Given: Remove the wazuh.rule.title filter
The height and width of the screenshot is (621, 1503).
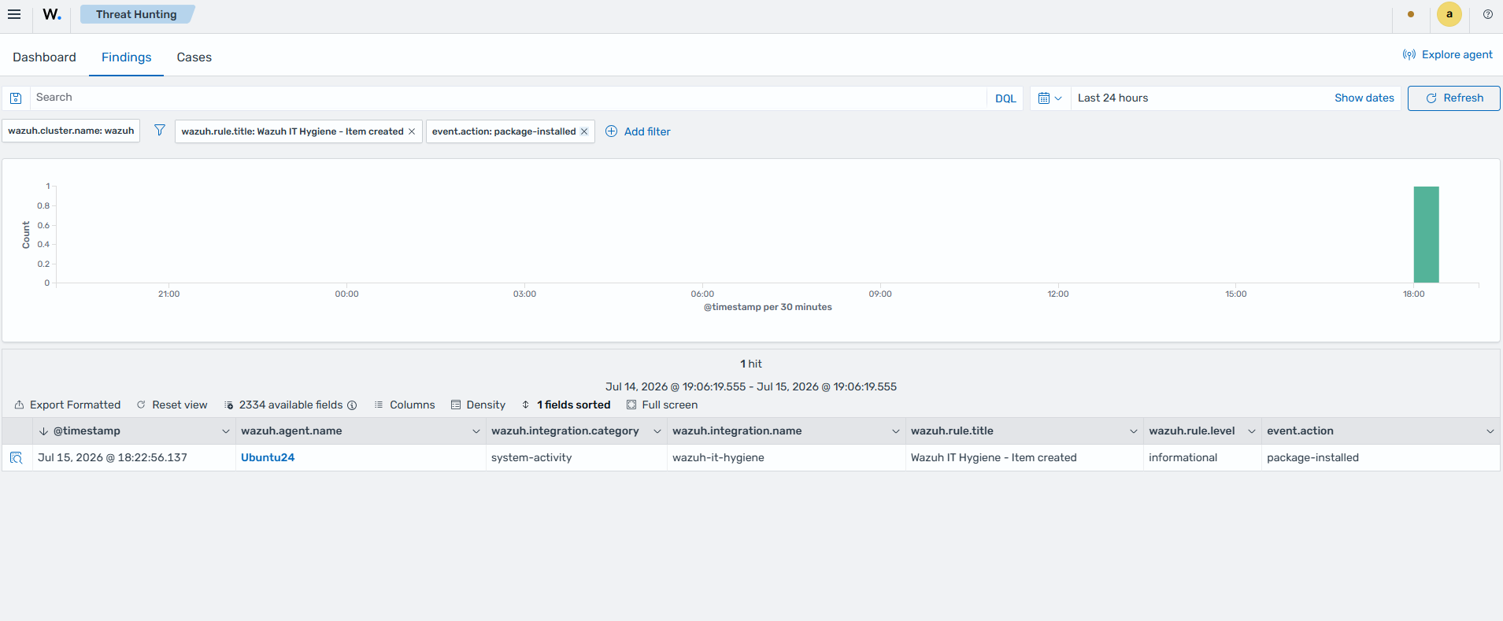Looking at the screenshot, I should tap(412, 131).
